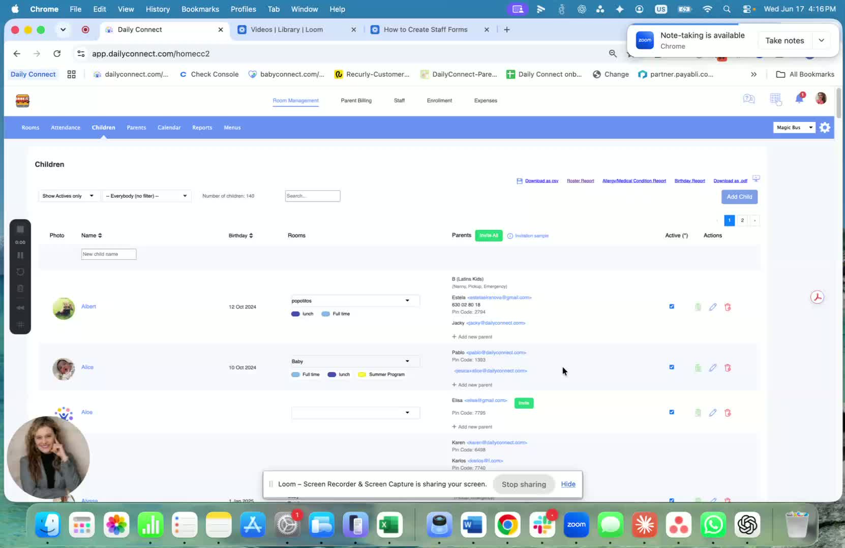Screen dimensions: 845x548
Task: Pause the Loom recording
Action: coord(20,255)
